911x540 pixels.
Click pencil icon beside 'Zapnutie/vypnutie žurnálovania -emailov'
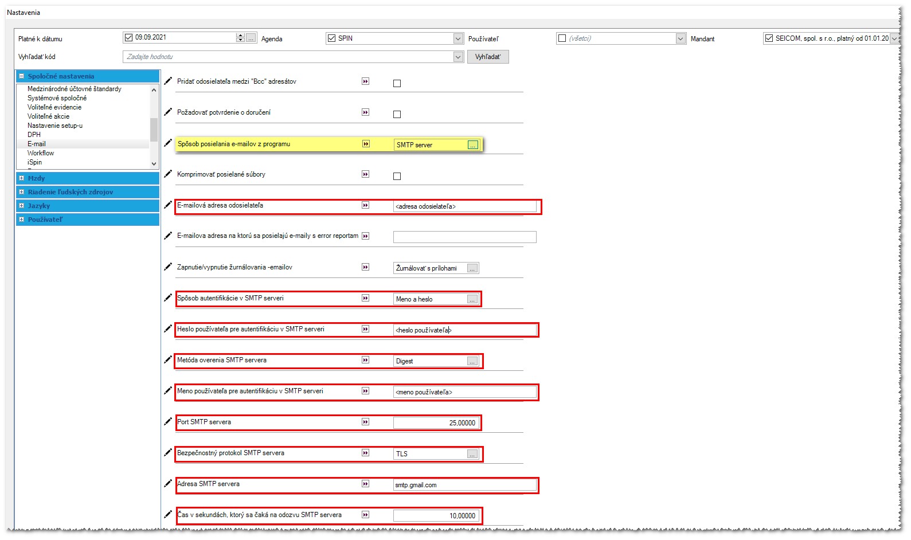[x=168, y=267]
